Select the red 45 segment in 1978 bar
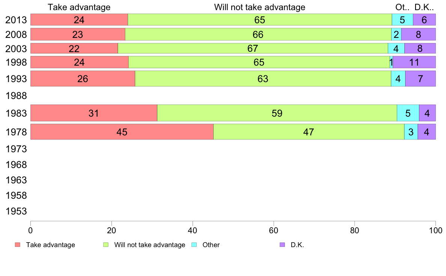This screenshot has height=276, width=446. 122,132
